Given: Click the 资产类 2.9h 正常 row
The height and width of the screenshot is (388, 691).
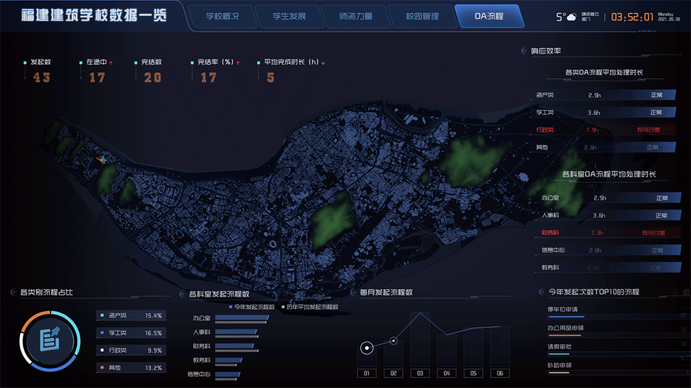Looking at the screenshot, I should point(603,95).
